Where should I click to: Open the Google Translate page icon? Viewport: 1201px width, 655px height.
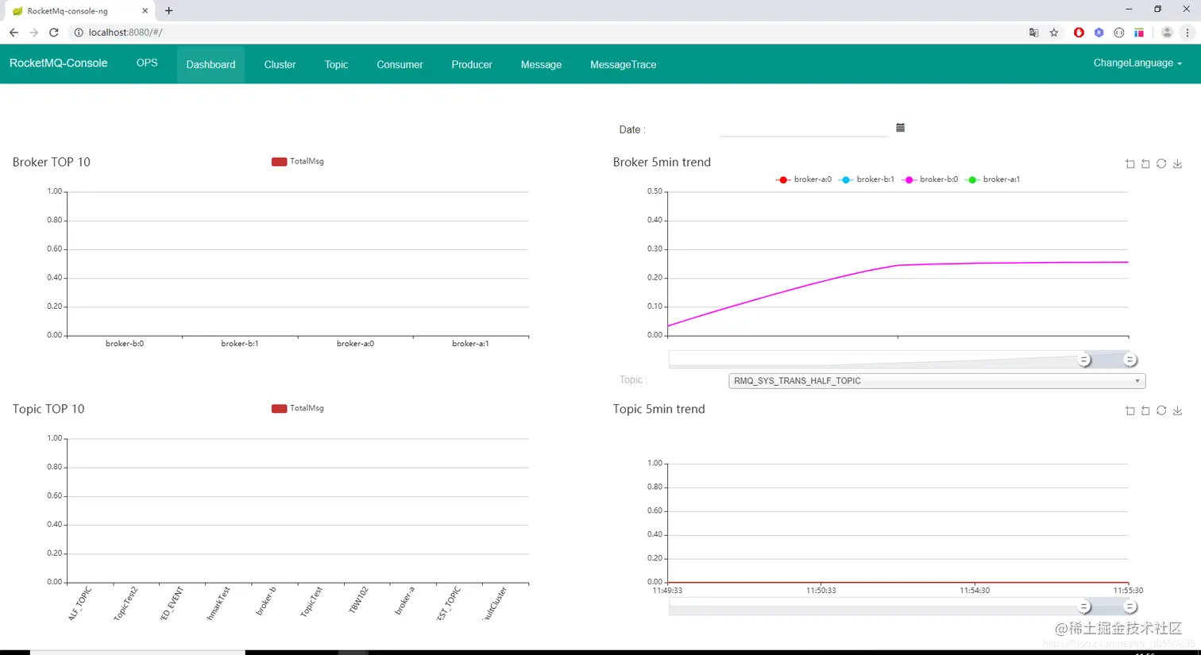pos(1033,33)
